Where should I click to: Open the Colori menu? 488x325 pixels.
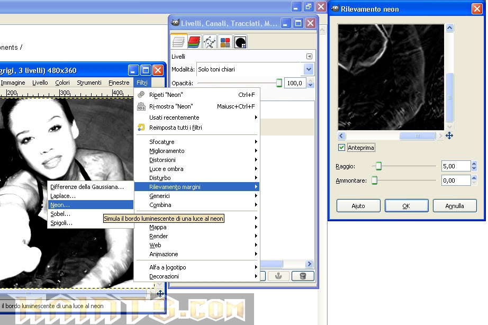(x=62, y=83)
